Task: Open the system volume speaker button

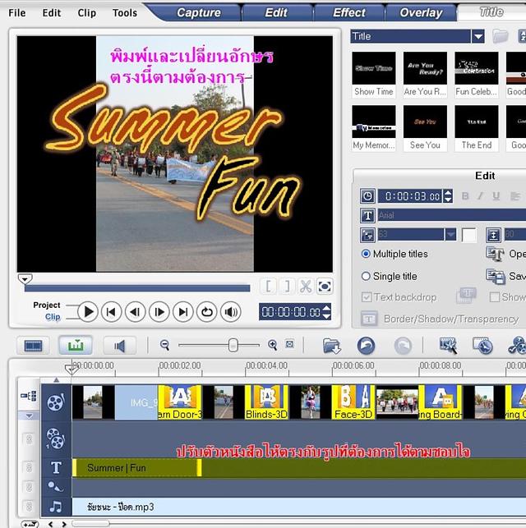Action: pos(231,311)
